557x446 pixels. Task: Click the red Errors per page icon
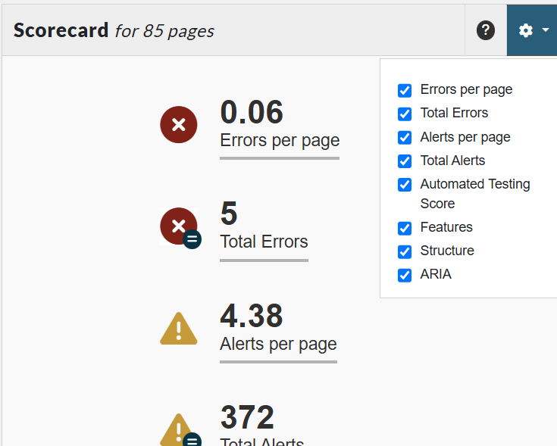point(179,124)
